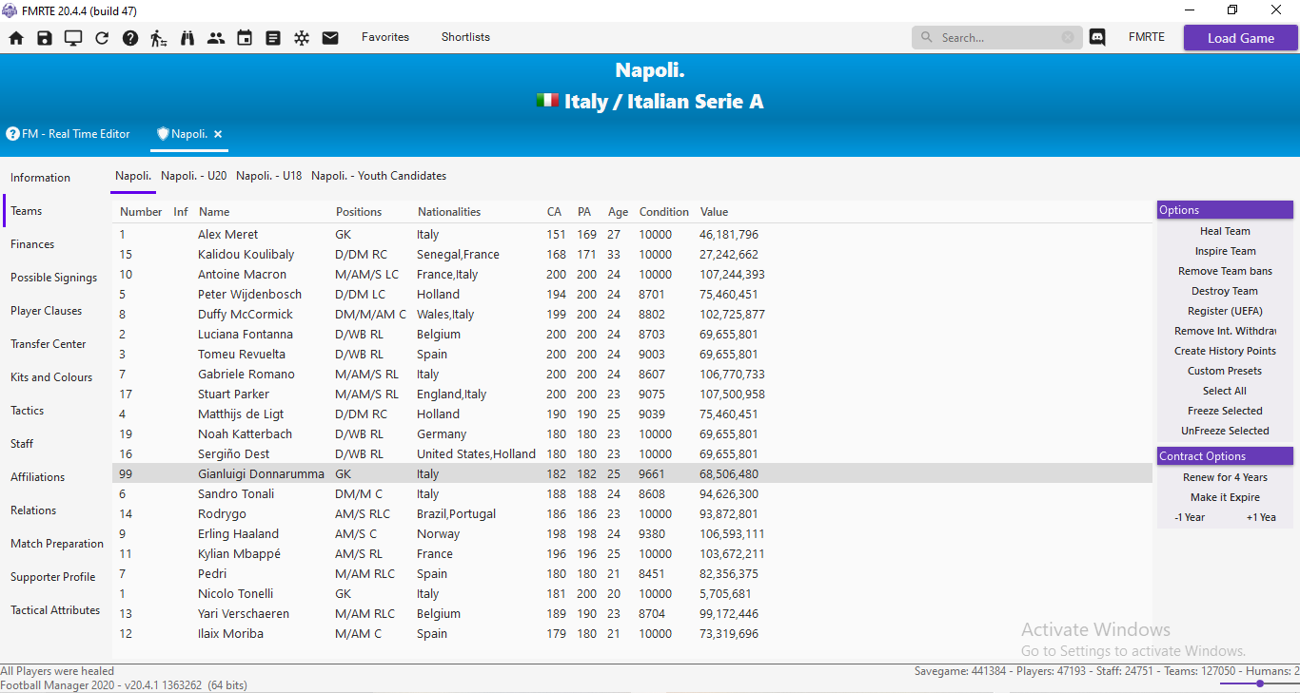Click Destroy Team option
This screenshot has height=693, width=1300.
[1225, 291]
